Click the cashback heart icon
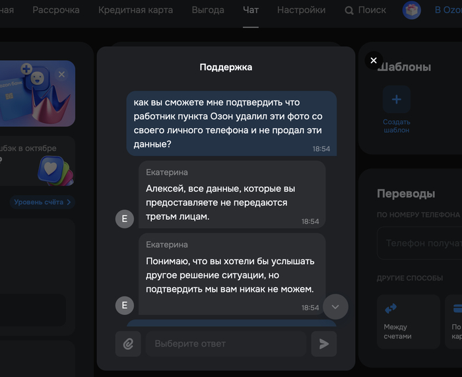Viewport: 462px width, 377px height. [x=51, y=168]
